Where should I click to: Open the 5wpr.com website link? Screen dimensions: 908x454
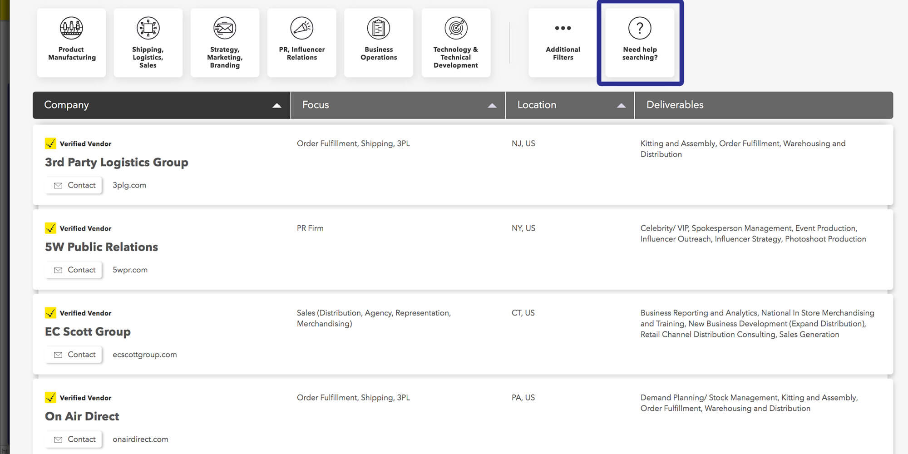tap(130, 270)
